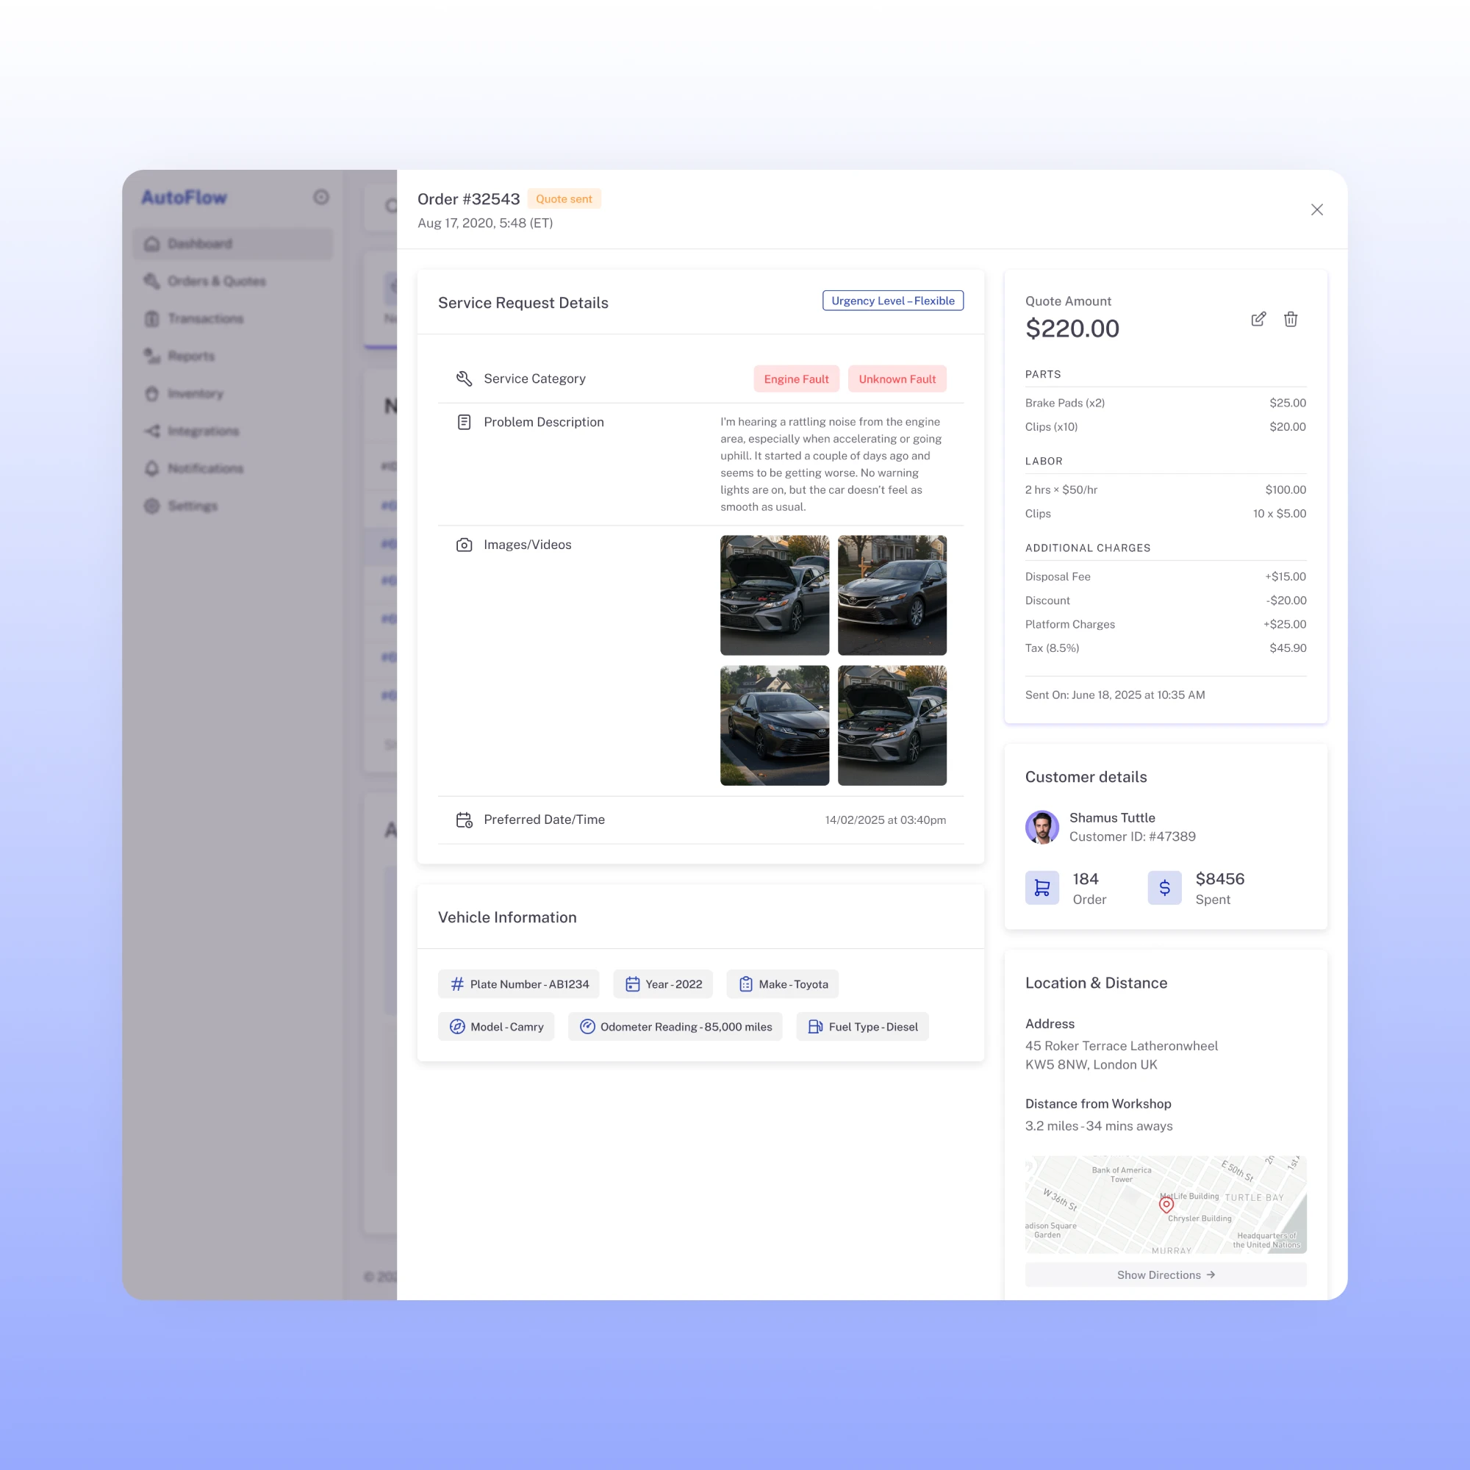
Task: Click the red map location pin
Action: pos(1166,1205)
